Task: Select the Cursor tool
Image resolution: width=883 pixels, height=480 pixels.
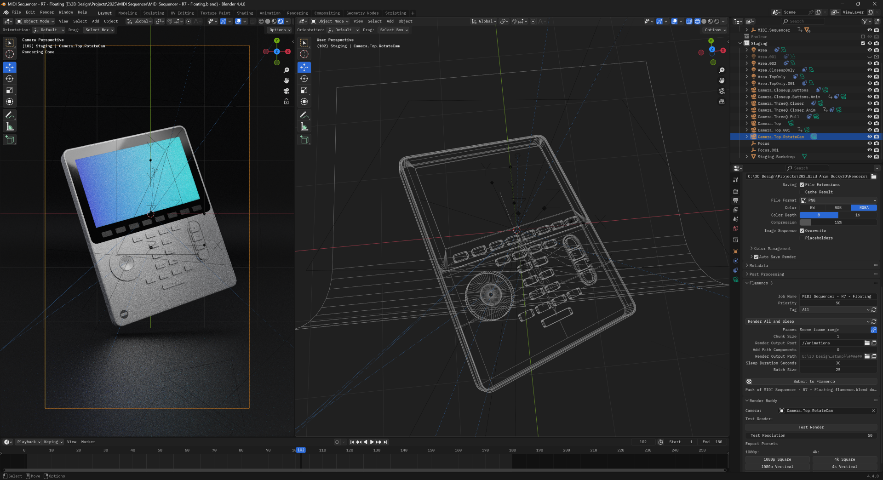Action: click(x=10, y=54)
